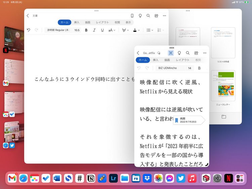The image size is (252, 189).
Task: Switch to the 挿入 tab in 文書 window
Action: click(x=77, y=22)
